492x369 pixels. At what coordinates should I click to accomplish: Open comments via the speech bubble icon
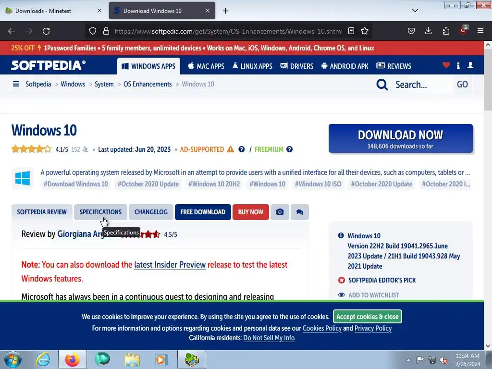point(300,212)
